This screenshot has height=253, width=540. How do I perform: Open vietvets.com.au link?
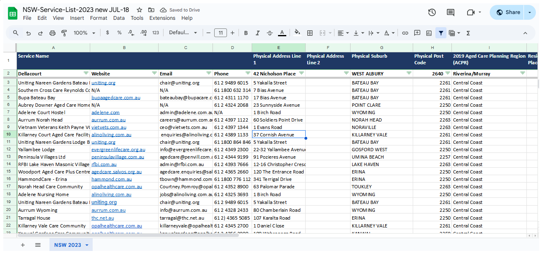(109, 127)
